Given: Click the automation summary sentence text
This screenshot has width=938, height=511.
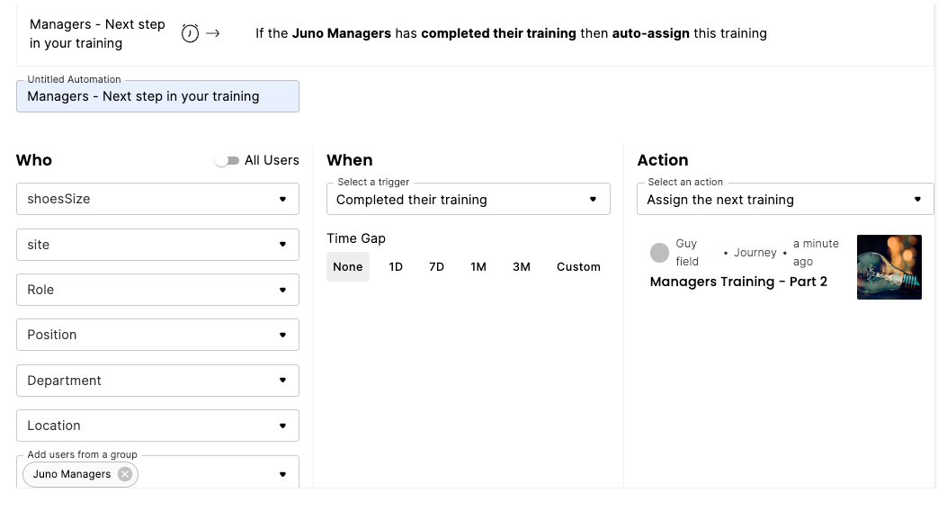Looking at the screenshot, I should [x=511, y=33].
